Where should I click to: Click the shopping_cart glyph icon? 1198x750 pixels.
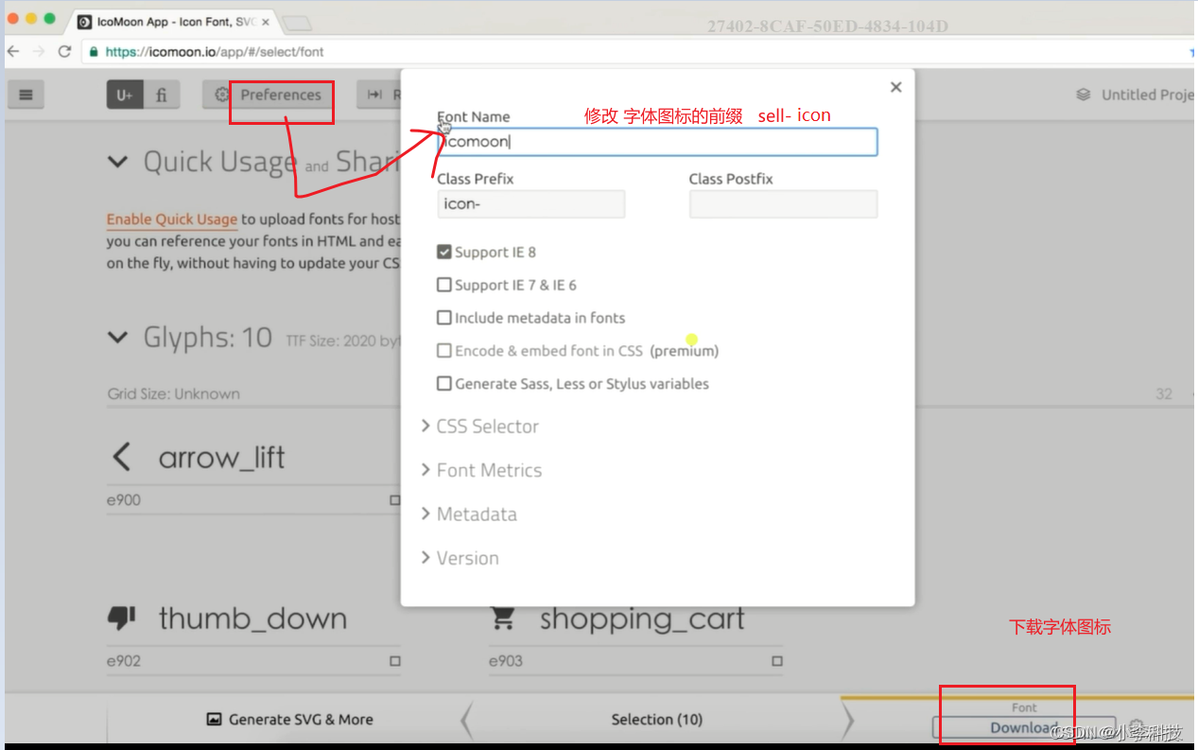click(x=503, y=619)
